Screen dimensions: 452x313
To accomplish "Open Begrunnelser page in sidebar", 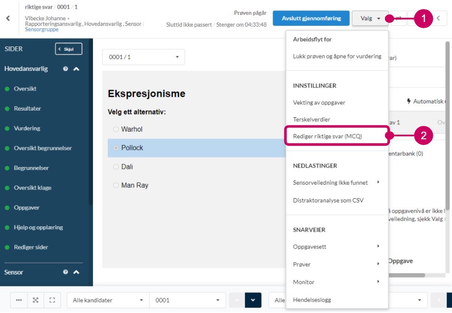I will [x=31, y=168].
